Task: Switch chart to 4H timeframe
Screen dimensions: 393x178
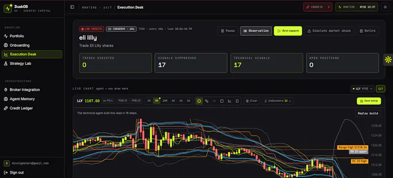Action: [181, 101]
